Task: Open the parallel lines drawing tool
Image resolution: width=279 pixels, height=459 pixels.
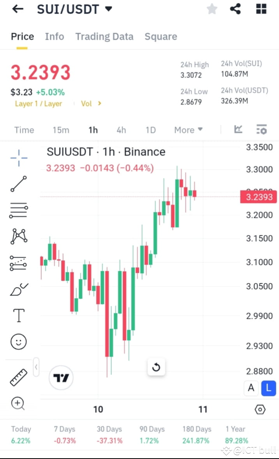Action: (18, 210)
